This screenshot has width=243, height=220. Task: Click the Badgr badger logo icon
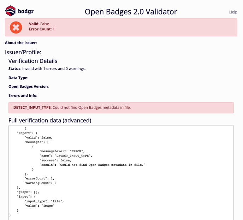[10, 11]
